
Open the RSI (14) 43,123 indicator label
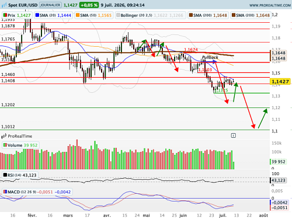coord(20,175)
